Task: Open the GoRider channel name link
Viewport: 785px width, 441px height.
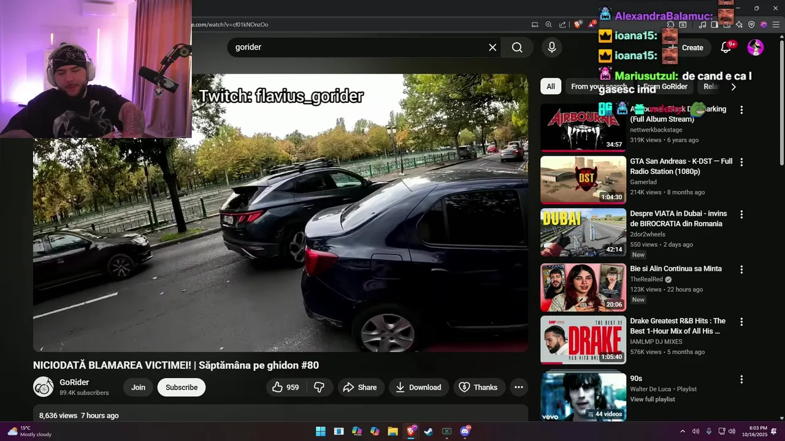Action: 74,382
